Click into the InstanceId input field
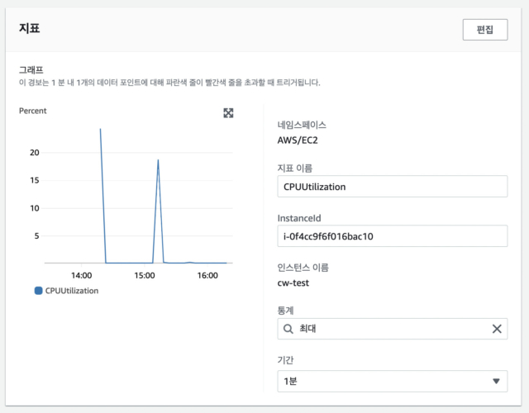The height and width of the screenshot is (413, 529). [x=392, y=236]
